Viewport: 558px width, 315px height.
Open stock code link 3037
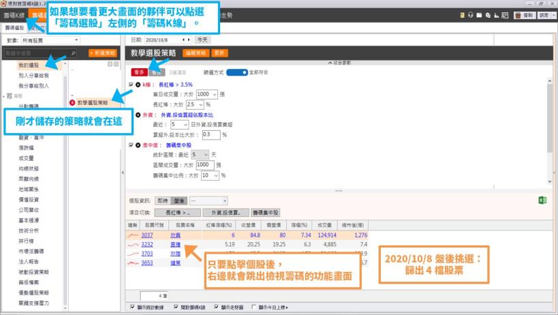pos(147,235)
